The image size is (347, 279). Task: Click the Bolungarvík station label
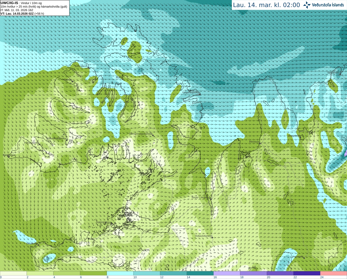(81, 66)
